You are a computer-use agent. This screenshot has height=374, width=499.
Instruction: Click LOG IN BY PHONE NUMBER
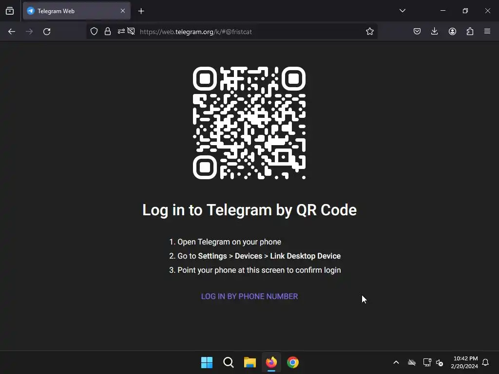click(249, 297)
